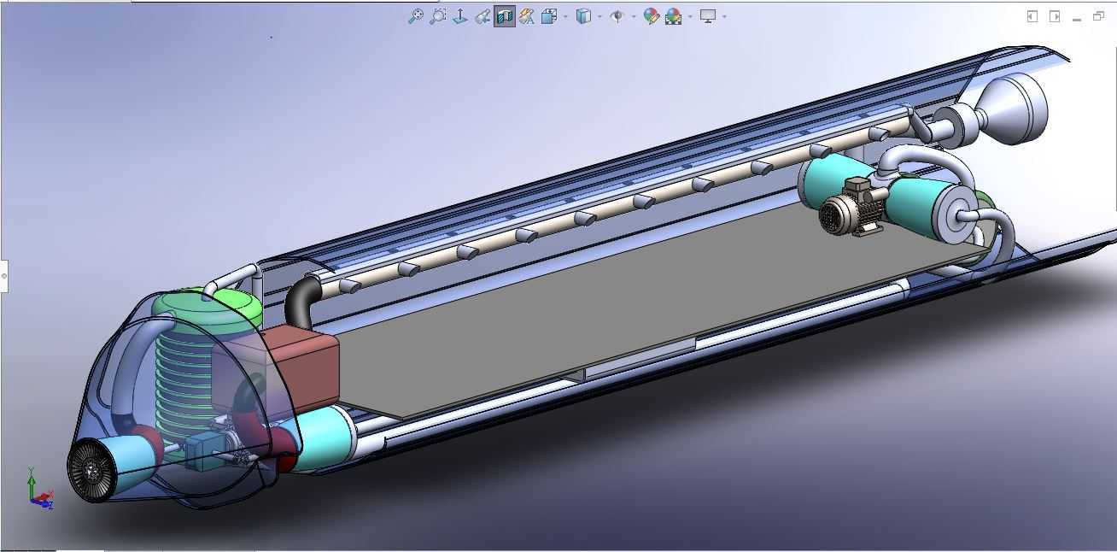Click the right-arrow panel expand icon

[x=1055, y=16]
